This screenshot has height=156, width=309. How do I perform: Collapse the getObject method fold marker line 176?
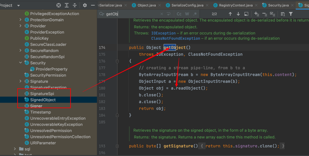(x=117, y=61)
